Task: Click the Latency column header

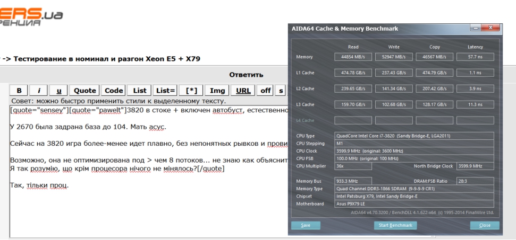Action: pos(475,47)
